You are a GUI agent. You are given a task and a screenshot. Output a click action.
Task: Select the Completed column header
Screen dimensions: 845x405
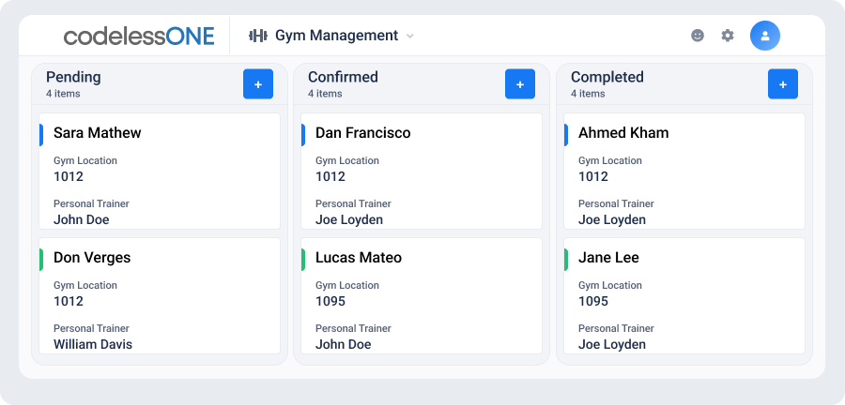pyautogui.click(x=607, y=77)
